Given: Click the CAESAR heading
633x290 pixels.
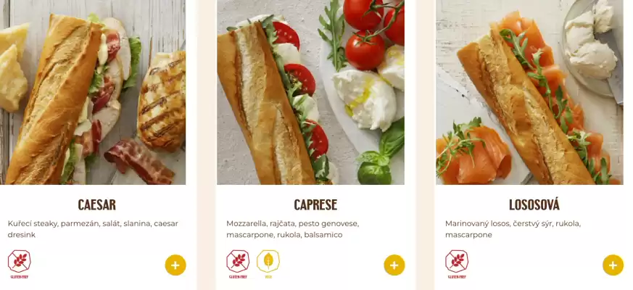Looking at the screenshot, I should [97, 204].
